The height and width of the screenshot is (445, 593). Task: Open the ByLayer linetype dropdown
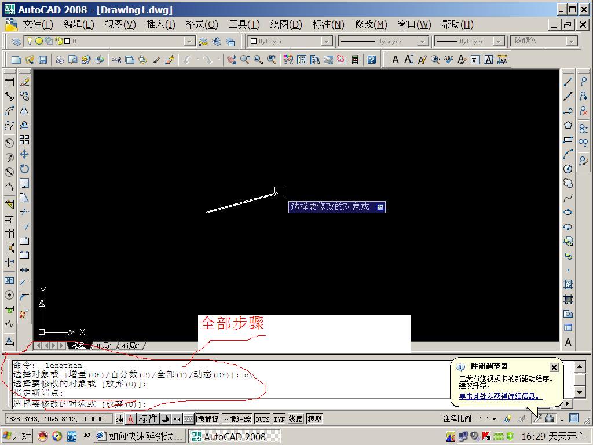click(x=423, y=41)
